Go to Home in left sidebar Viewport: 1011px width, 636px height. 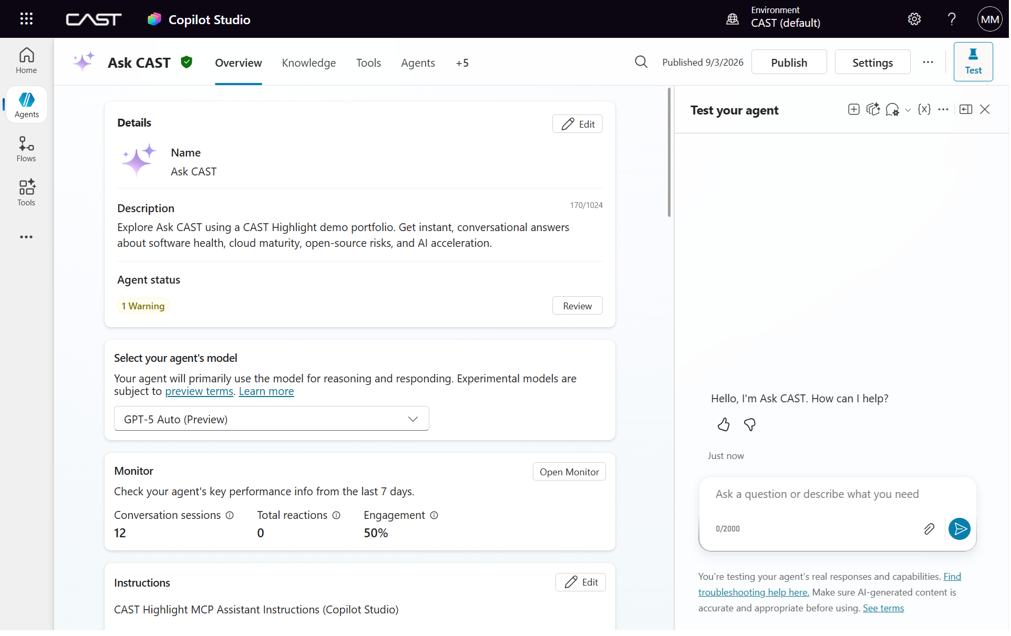click(x=26, y=61)
